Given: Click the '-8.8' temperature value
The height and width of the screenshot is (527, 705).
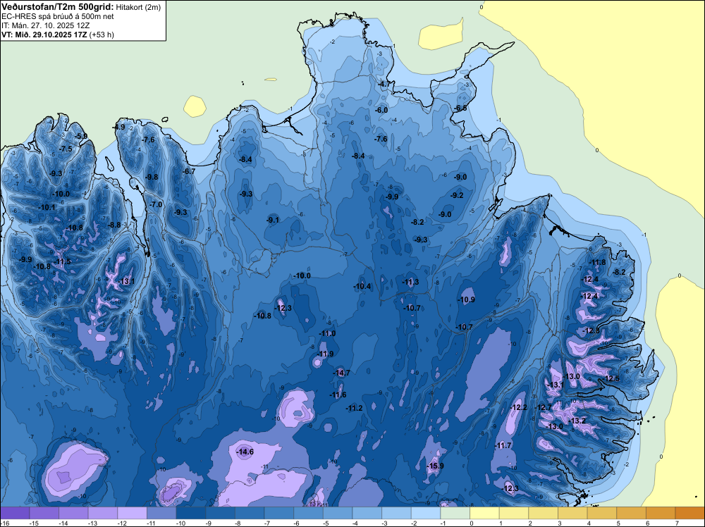Looking at the screenshot, I should [x=114, y=225].
